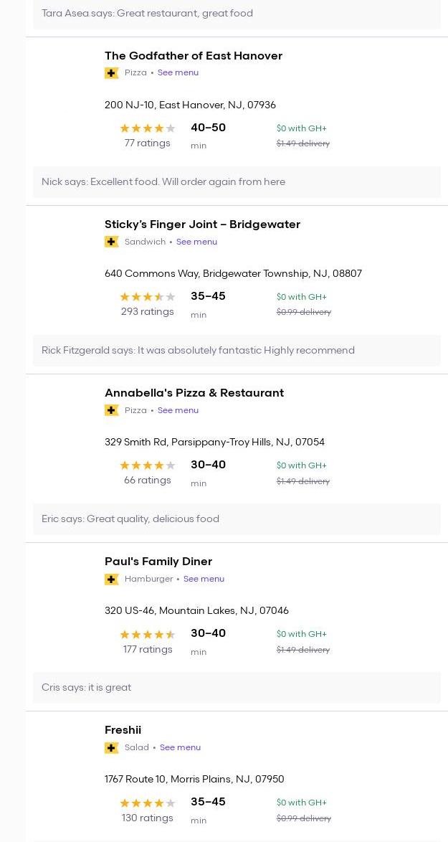Open See menu link for Sticky's Finger Joint
Screen dimensions: 448x842
click(x=196, y=242)
